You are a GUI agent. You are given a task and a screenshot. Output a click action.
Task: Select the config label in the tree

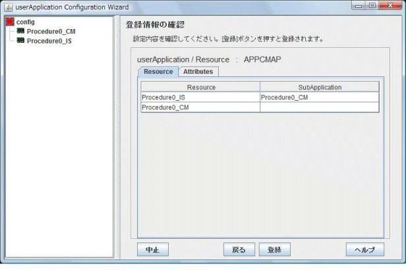(x=26, y=22)
